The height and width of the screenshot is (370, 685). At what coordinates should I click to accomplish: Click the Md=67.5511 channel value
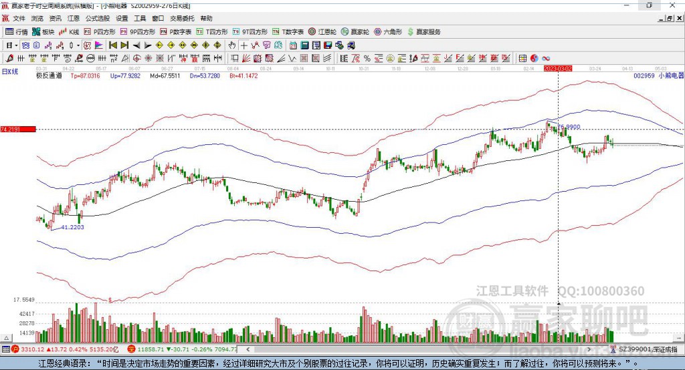pyautogui.click(x=165, y=76)
